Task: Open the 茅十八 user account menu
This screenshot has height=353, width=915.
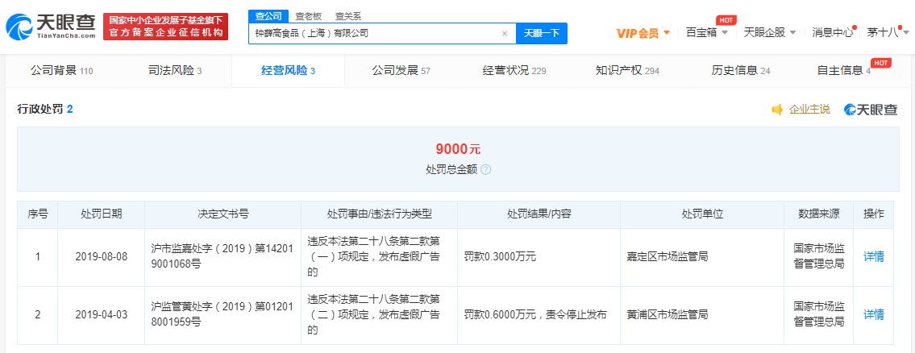Action: pos(887,33)
